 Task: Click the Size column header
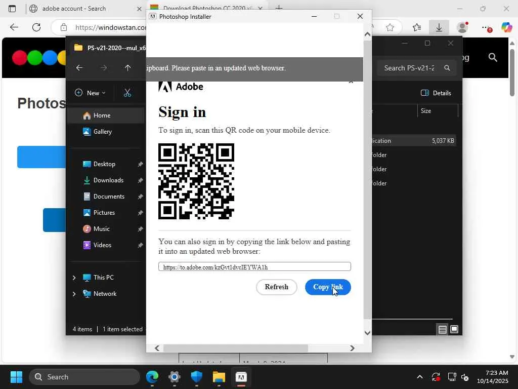coord(438,111)
